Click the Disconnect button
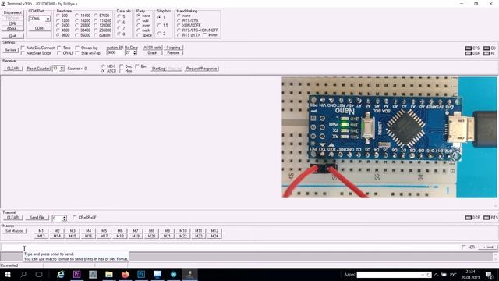Viewport: 499px width, 281px height. [x=12, y=12]
